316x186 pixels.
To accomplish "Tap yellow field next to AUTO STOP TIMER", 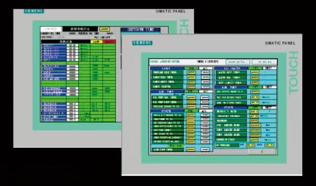I will pyautogui.click(x=191, y=150).
